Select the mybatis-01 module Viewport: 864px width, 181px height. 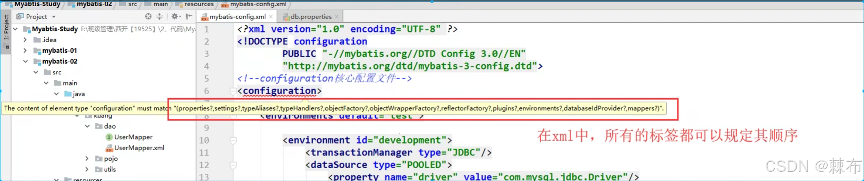(60, 51)
